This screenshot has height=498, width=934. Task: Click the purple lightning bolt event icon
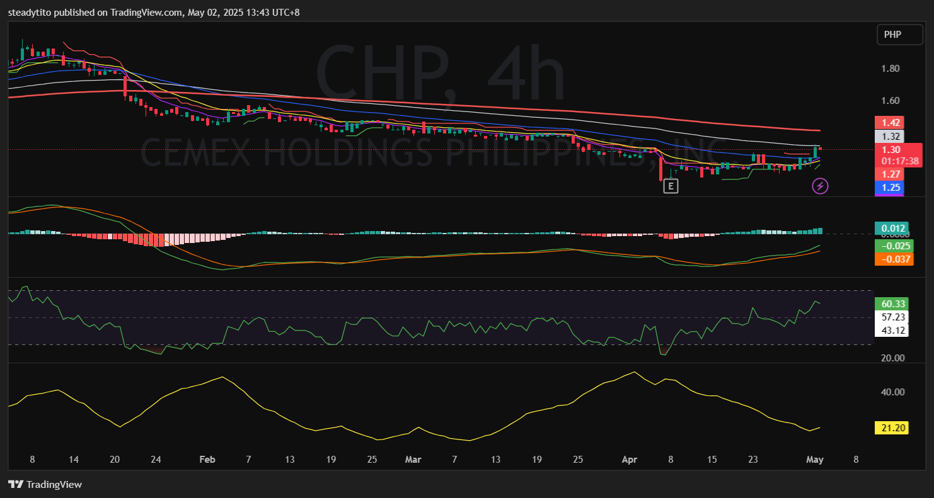pos(820,186)
